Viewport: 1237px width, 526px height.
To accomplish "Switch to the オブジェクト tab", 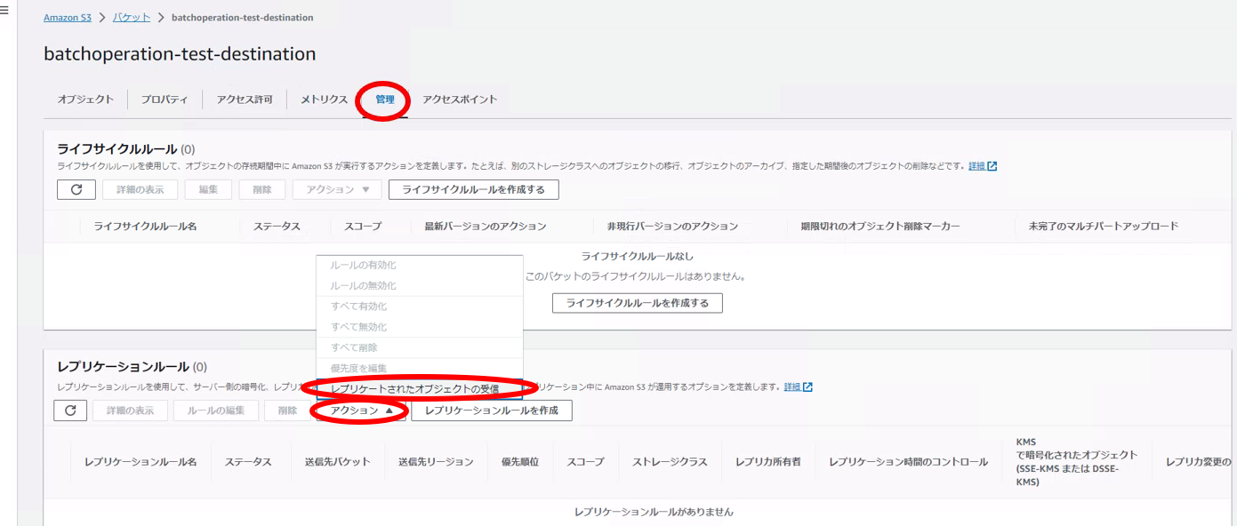I will pos(85,100).
